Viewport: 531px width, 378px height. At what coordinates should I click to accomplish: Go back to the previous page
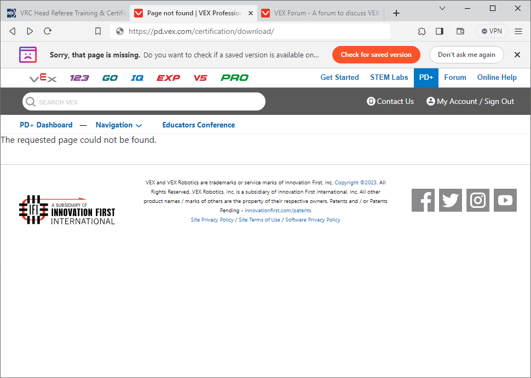(x=13, y=32)
